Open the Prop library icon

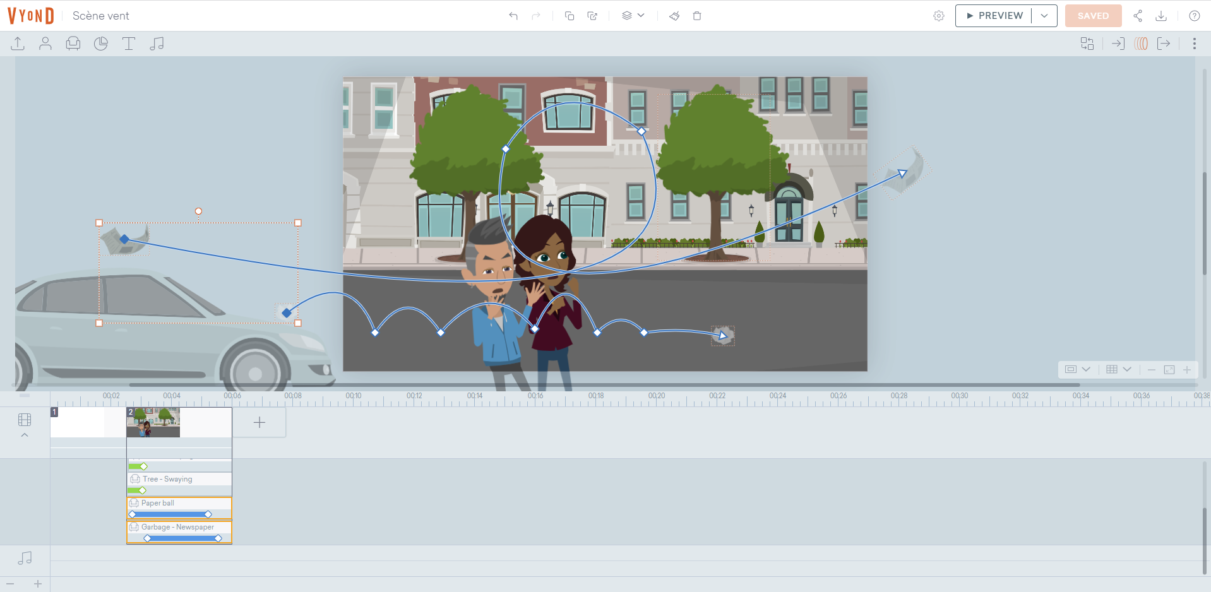(73, 44)
